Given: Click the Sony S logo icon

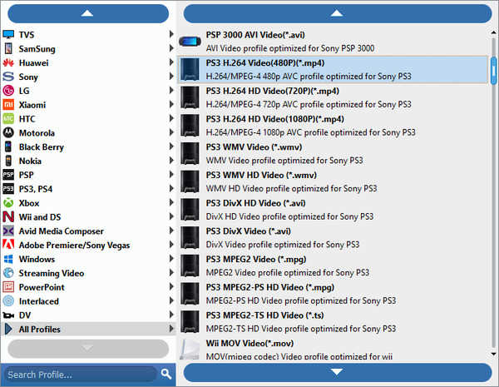Looking at the screenshot, I should [x=8, y=77].
